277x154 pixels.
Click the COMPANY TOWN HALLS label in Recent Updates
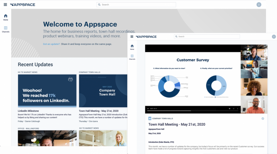[x=89, y=72]
